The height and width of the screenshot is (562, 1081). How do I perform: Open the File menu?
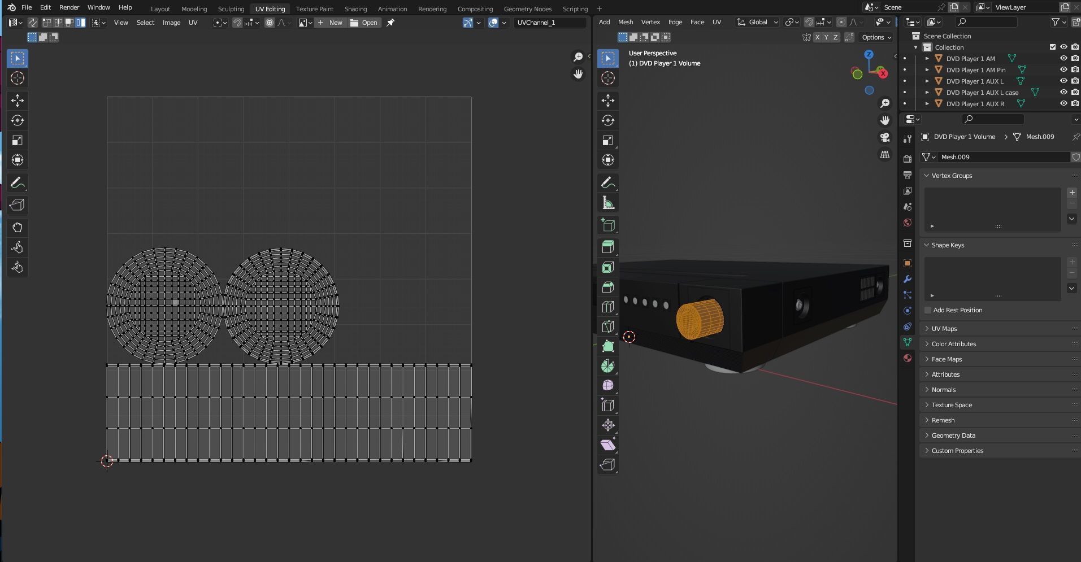(x=27, y=7)
